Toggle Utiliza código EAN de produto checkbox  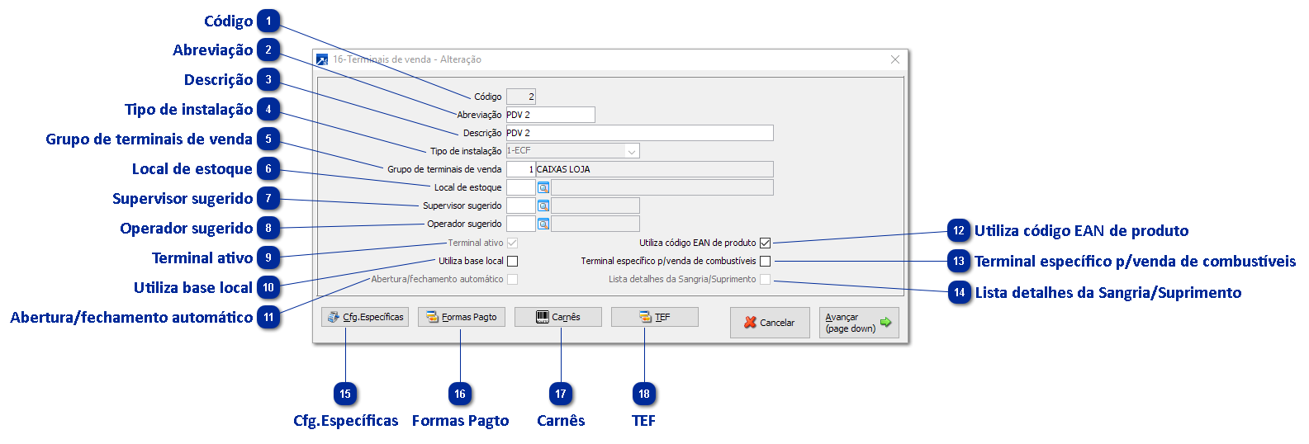coord(765,243)
